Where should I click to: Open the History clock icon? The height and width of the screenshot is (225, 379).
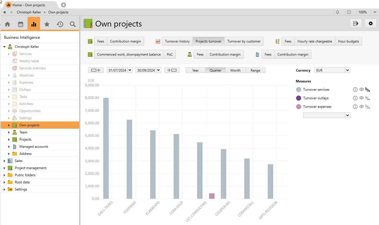click(x=60, y=24)
